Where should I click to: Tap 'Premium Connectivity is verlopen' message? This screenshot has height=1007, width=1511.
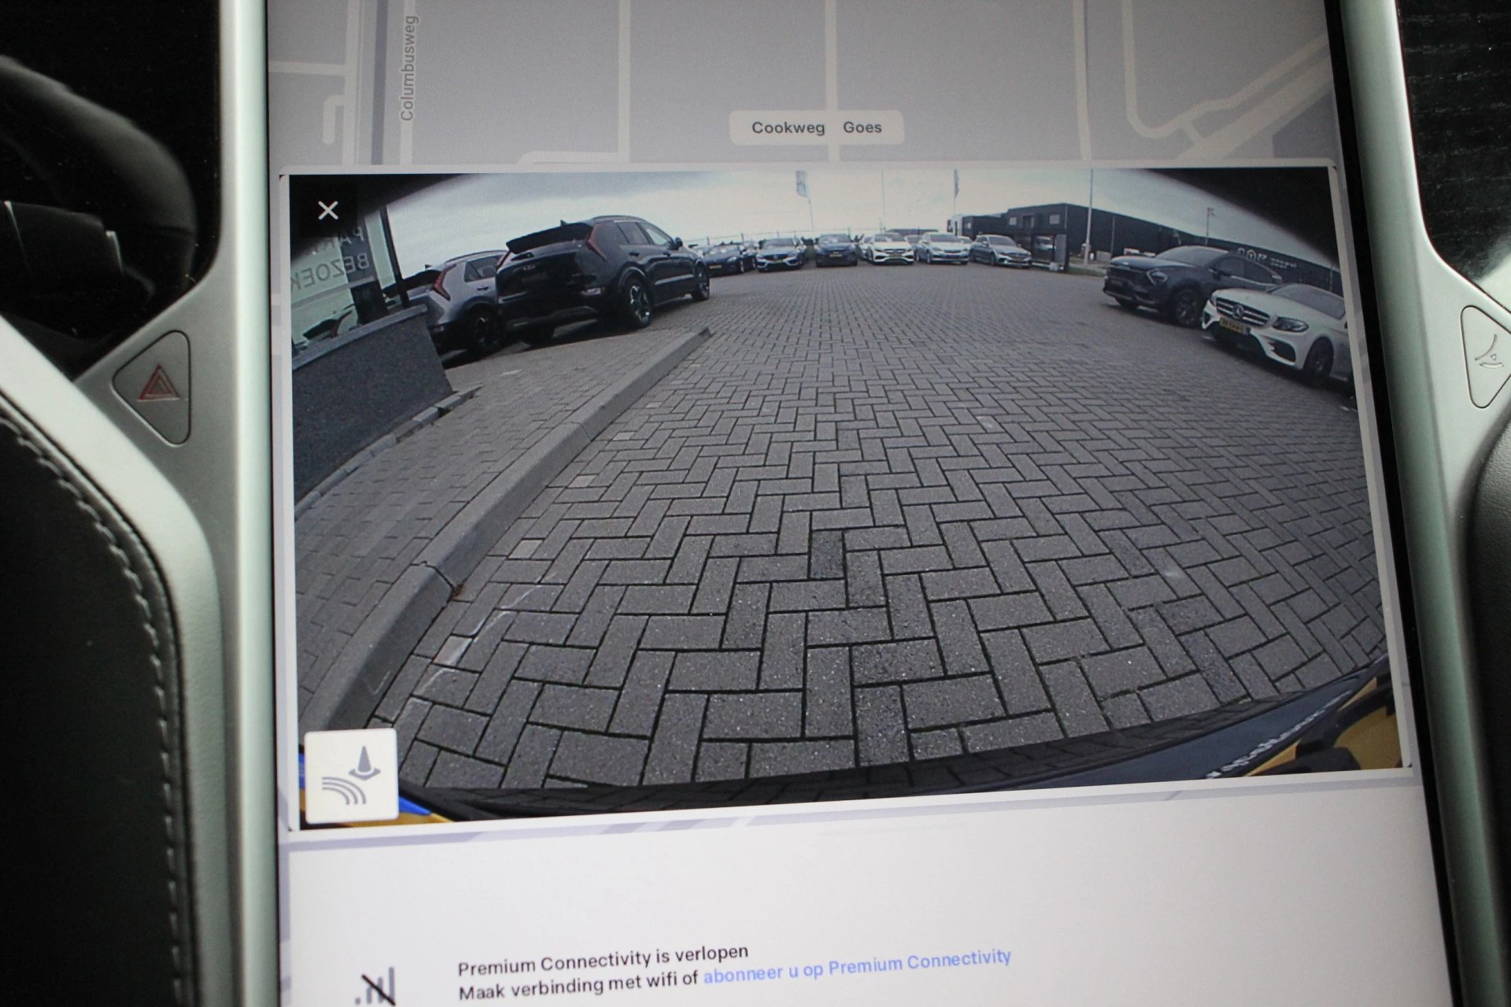pos(603,960)
